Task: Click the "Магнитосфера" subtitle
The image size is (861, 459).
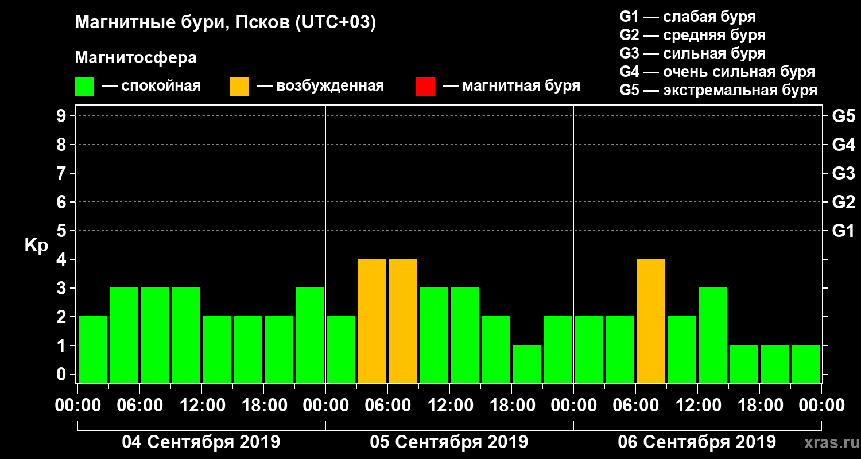Action: (x=136, y=58)
